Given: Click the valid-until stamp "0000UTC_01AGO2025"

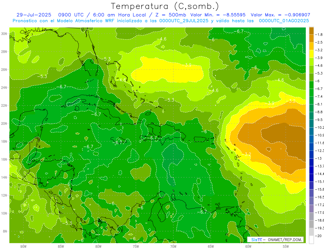Looking at the screenshot, I should coord(283,21).
